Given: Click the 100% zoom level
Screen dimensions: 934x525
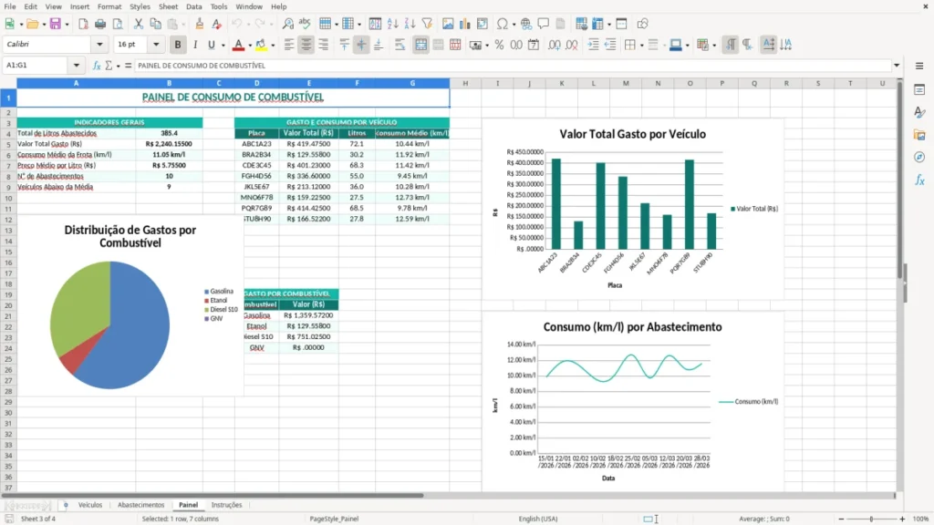Looking at the screenshot, I should click(x=921, y=519).
